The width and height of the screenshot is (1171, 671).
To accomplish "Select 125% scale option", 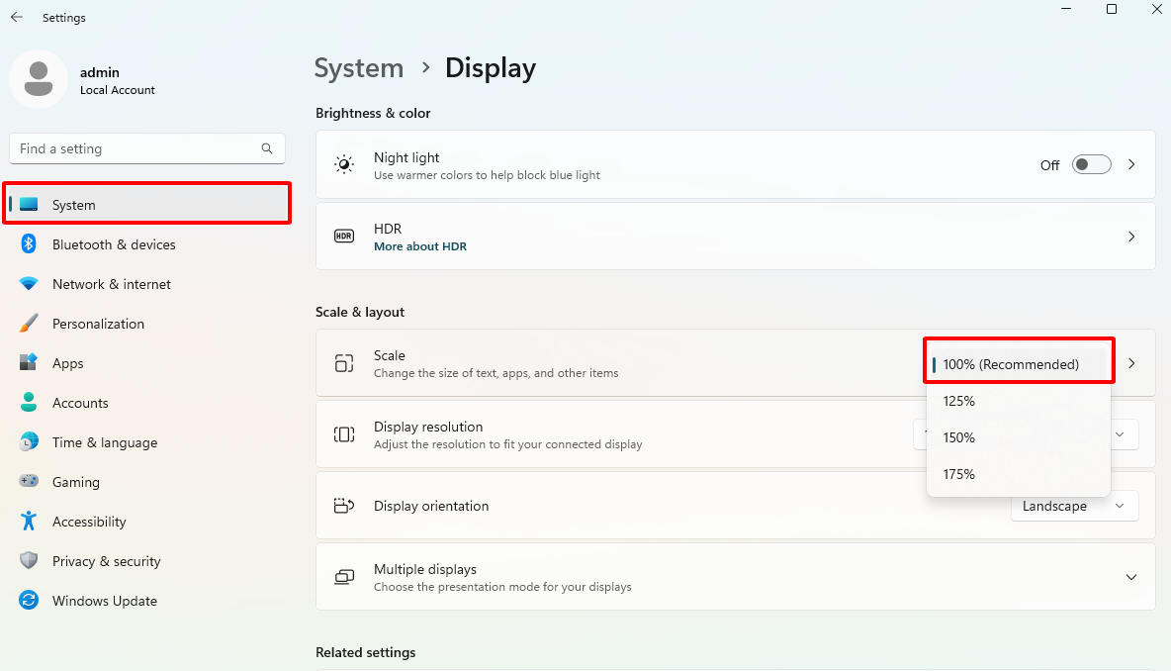I will tap(1018, 401).
